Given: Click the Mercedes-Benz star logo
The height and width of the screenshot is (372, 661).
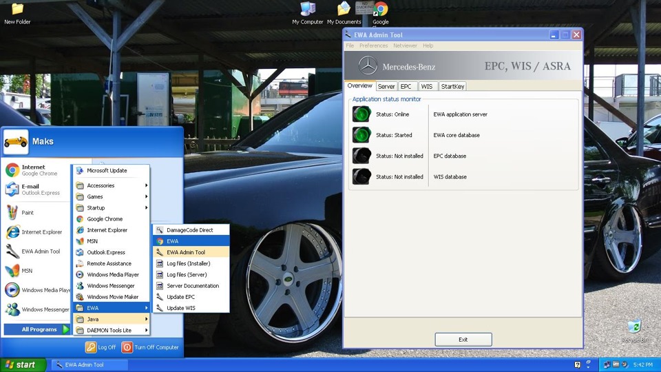Looking at the screenshot, I should point(368,66).
